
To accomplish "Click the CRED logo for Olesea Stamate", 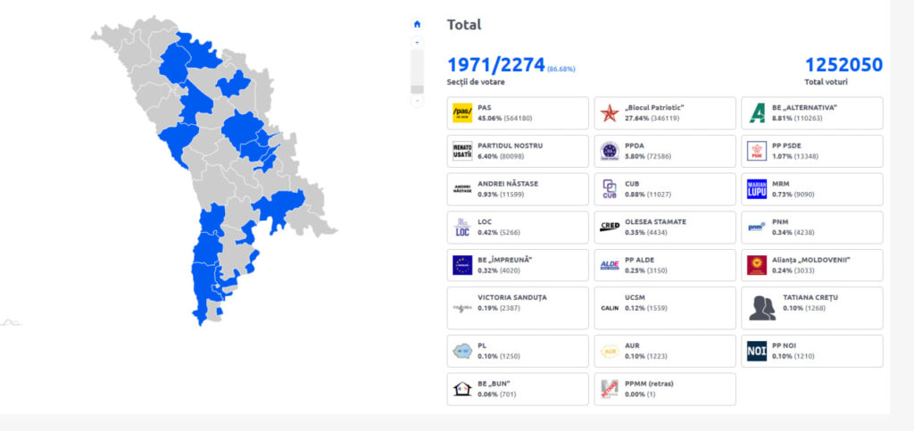I will tap(609, 227).
